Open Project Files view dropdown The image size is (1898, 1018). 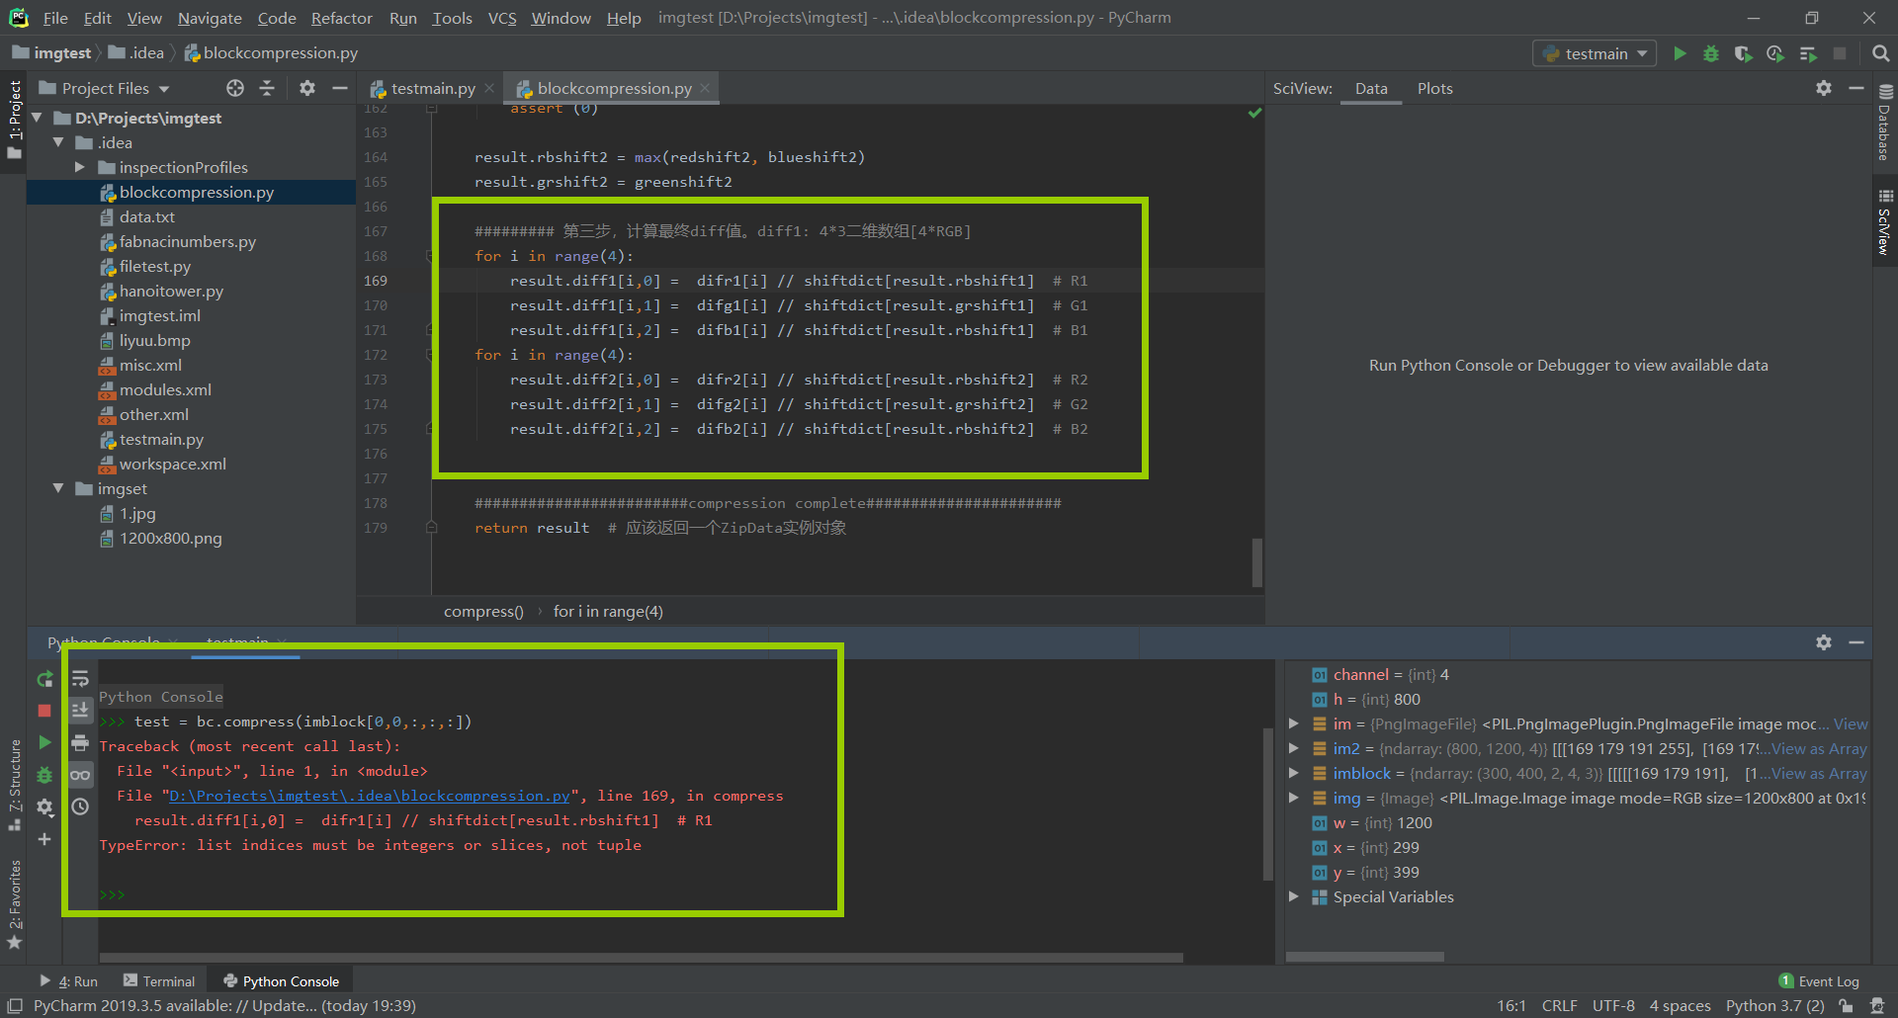[116, 89]
